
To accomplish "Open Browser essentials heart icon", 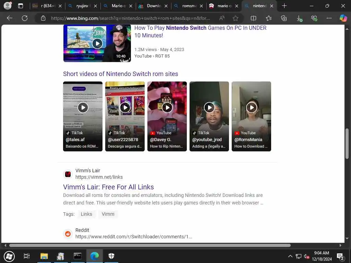I will [x=314, y=18].
